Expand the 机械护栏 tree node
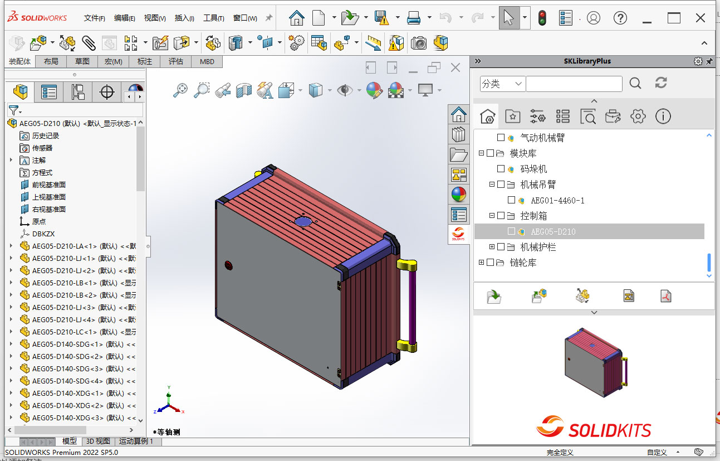The image size is (720, 461). (492, 247)
